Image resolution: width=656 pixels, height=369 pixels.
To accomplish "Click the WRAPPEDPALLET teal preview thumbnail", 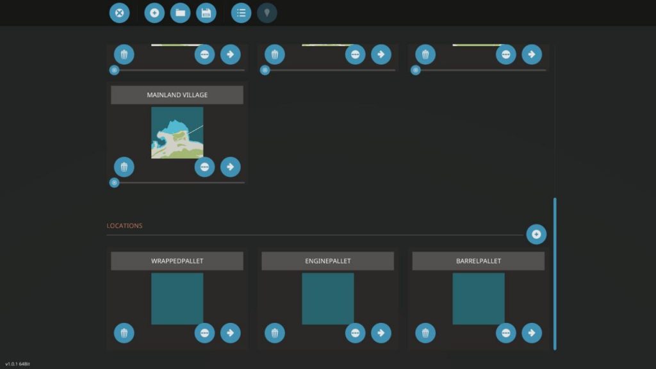I will click(x=177, y=299).
